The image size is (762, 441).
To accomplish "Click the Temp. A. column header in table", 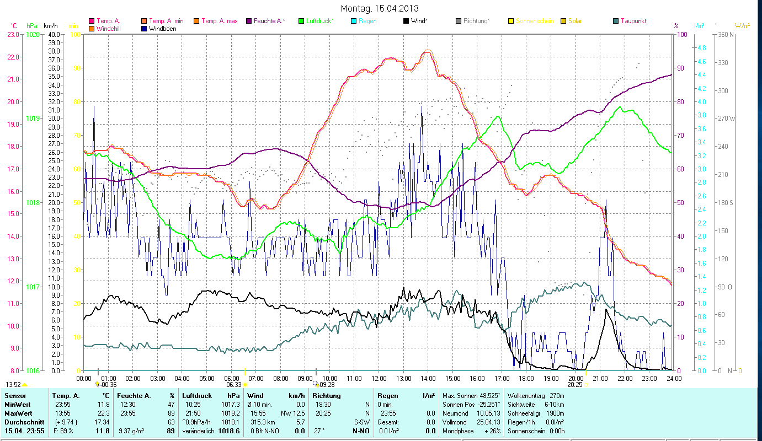I will [66, 396].
